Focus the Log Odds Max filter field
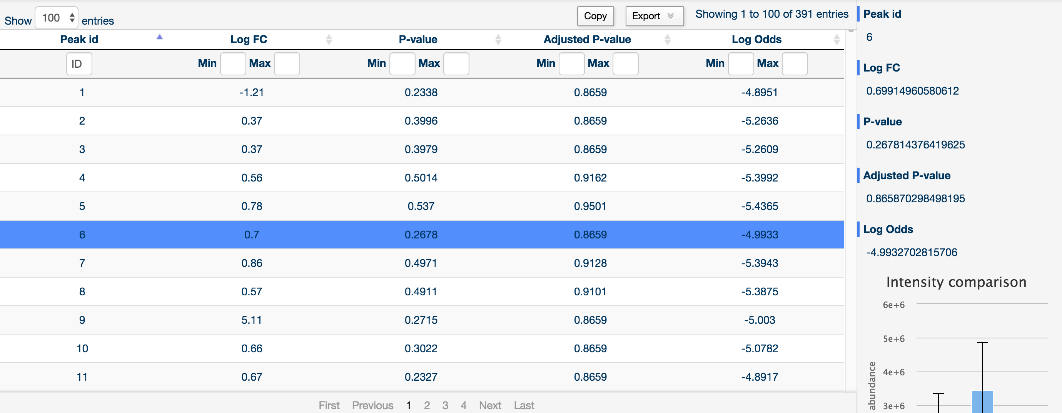Image resolution: width=1062 pixels, height=413 pixels. tap(795, 64)
